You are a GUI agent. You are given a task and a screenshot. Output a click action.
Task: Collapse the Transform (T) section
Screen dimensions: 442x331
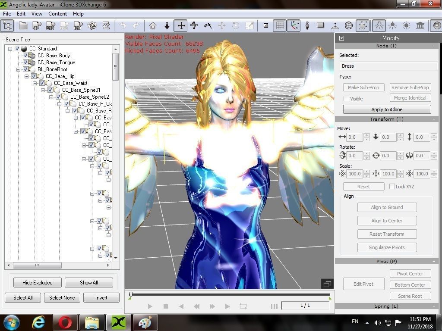pyautogui.click(x=434, y=119)
